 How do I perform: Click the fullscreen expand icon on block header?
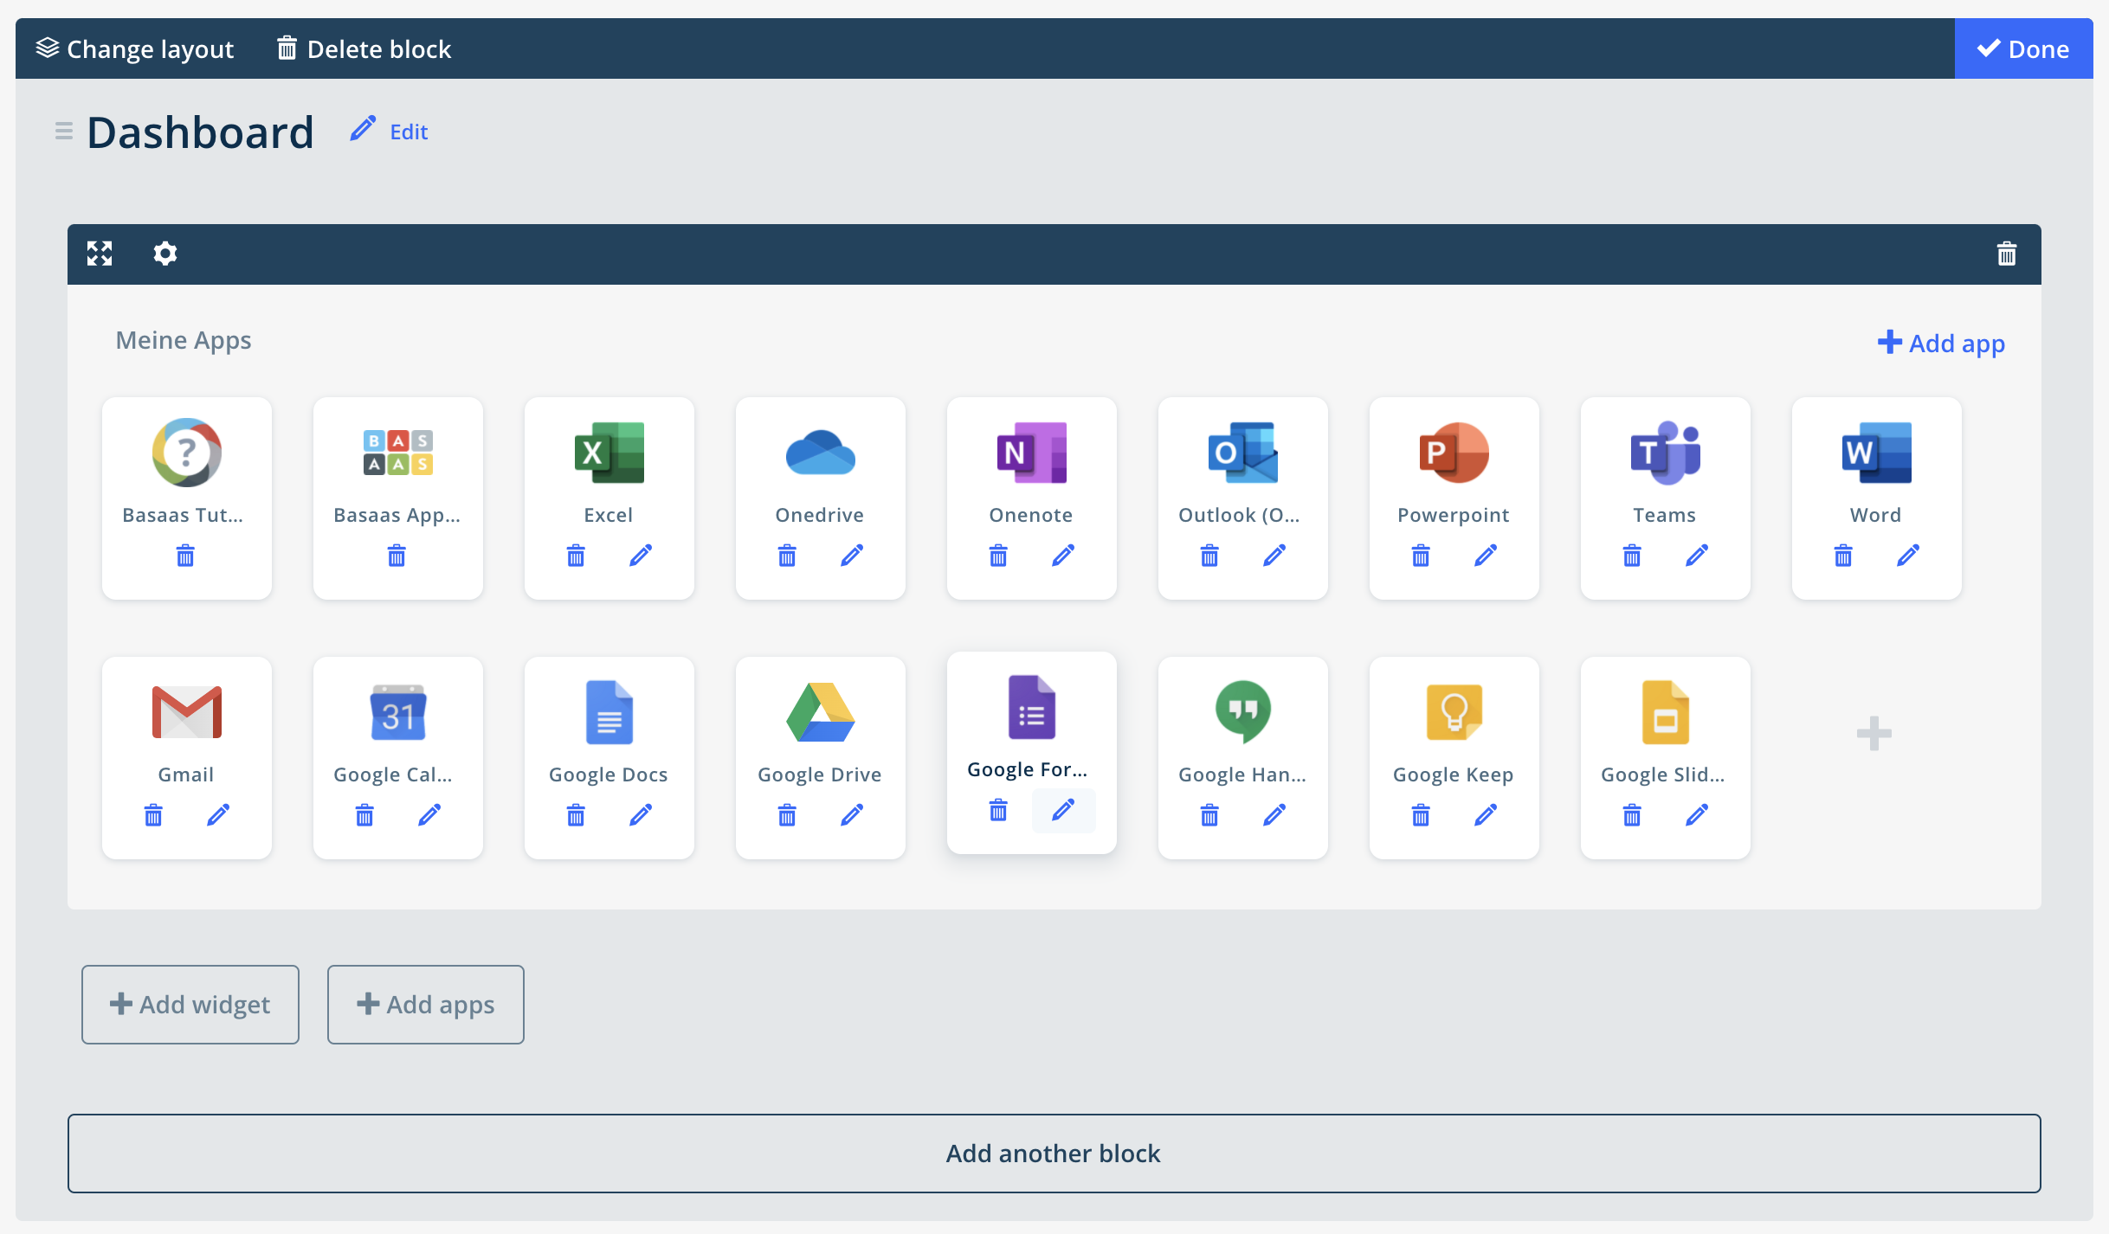coord(100,254)
